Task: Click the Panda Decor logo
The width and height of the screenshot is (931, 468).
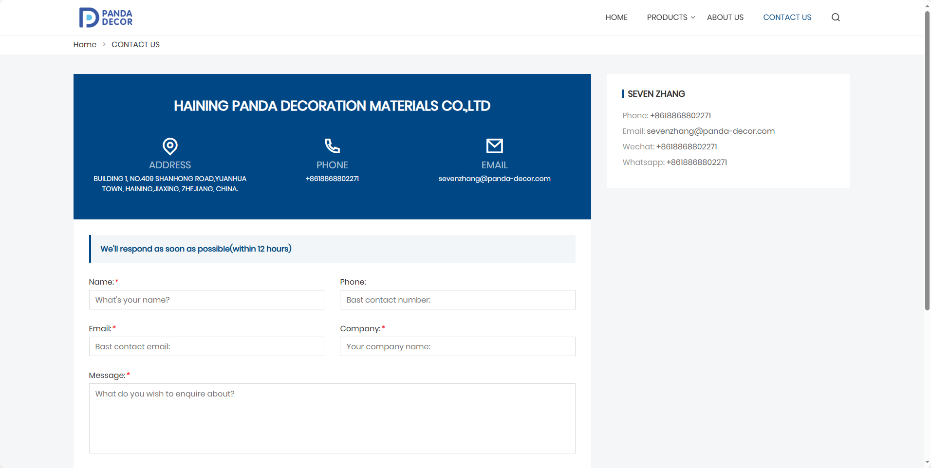Action: 106,18
